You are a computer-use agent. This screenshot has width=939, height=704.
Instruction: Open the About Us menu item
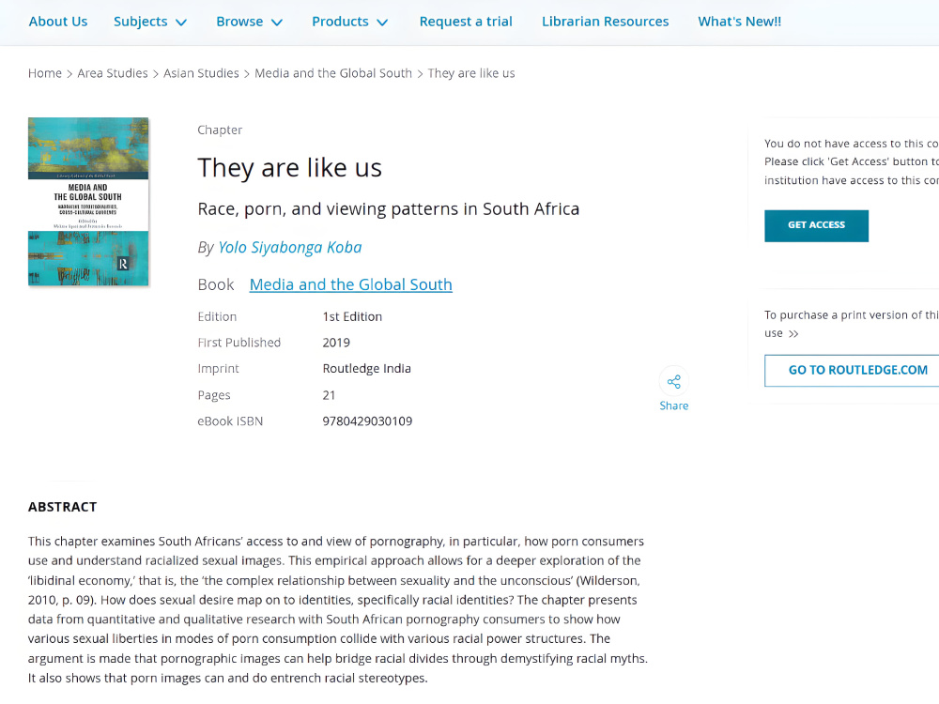(x=58, y=22)
